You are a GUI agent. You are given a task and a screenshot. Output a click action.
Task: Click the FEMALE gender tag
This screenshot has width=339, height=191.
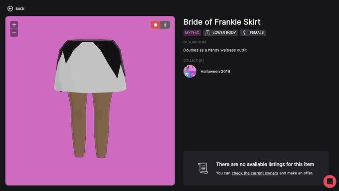(253, 33)
